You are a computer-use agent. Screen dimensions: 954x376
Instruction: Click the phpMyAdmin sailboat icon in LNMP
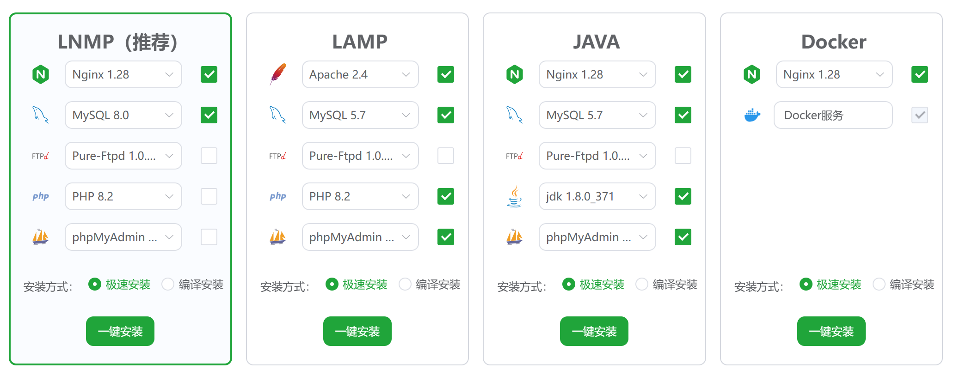41,237
